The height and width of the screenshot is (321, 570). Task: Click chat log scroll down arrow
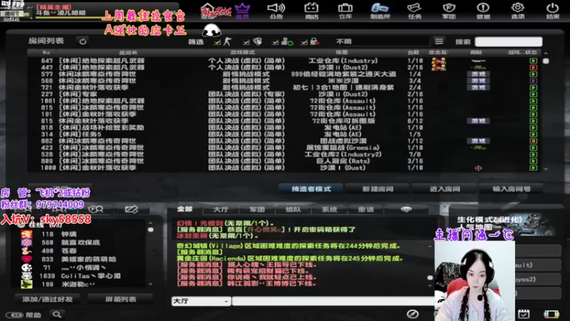point(430,285)
